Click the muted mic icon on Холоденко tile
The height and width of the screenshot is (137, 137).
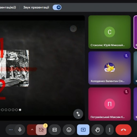coord(126,56)
